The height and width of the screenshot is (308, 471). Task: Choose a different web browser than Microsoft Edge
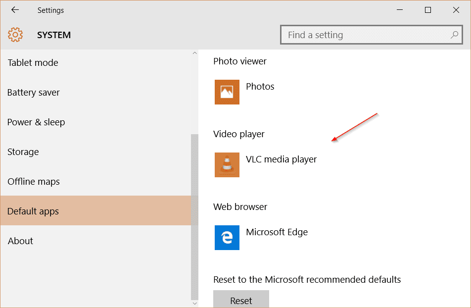tap(277, 232)
